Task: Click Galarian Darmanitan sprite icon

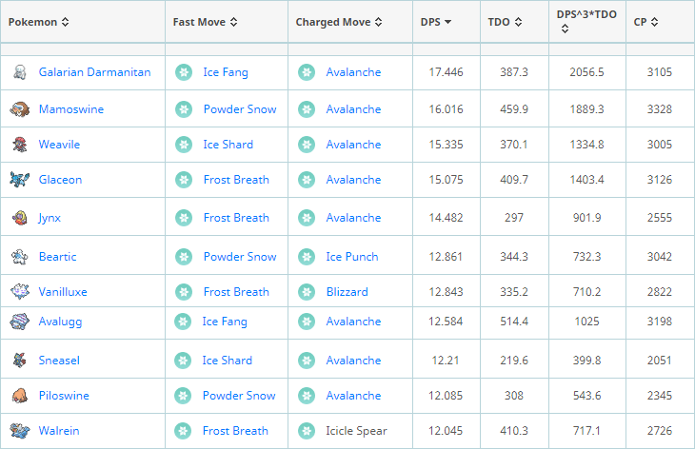Action: click(x=19, y=71)
